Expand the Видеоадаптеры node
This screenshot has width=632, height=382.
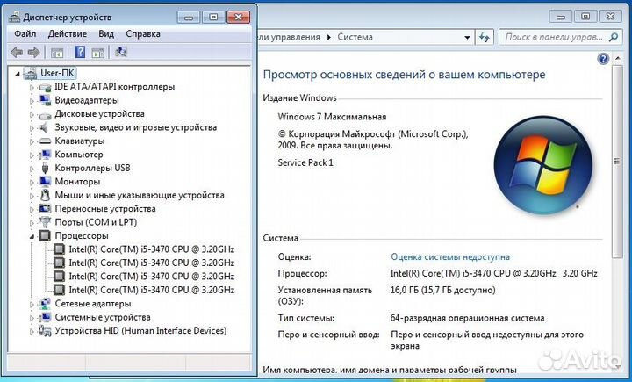[x=32, y=101]
